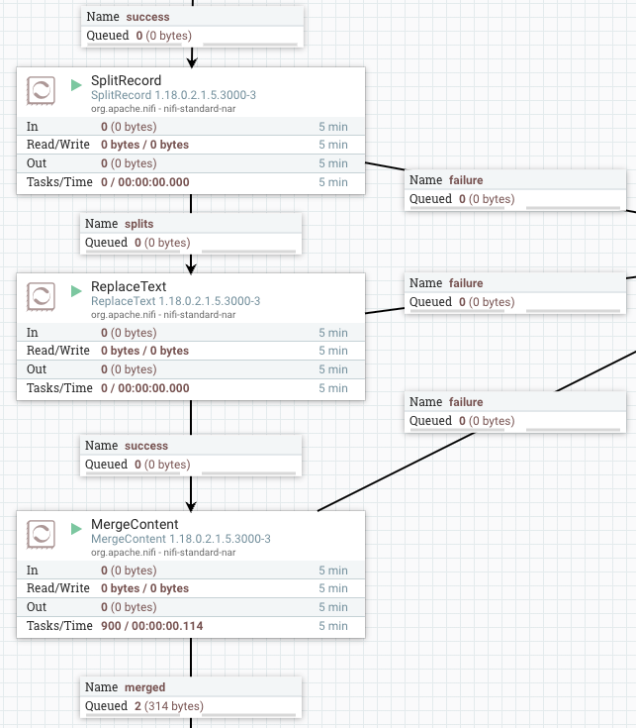Image resolution: width=636 pixels, height=728 pixels.
Task: Click ReplaceText Out 0 (0 bytes) value
Action: (129, 369)
